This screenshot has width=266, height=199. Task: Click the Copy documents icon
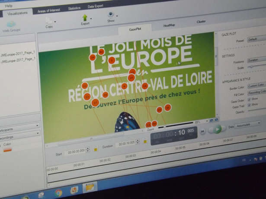[x=49, y=21]
